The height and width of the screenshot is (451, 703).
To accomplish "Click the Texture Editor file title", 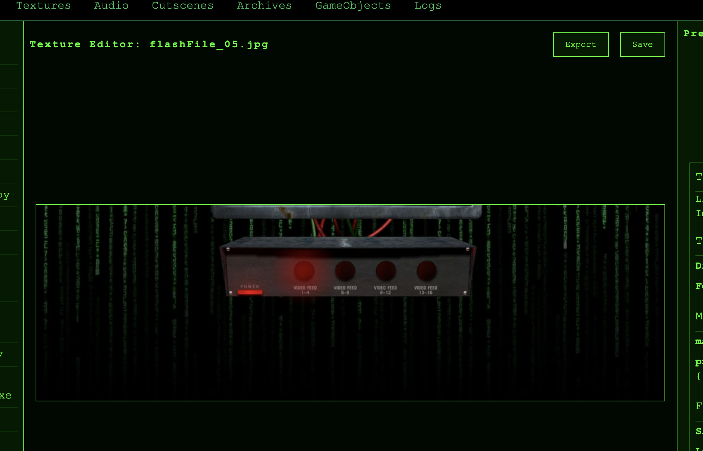I will click(x=149, y=44).
